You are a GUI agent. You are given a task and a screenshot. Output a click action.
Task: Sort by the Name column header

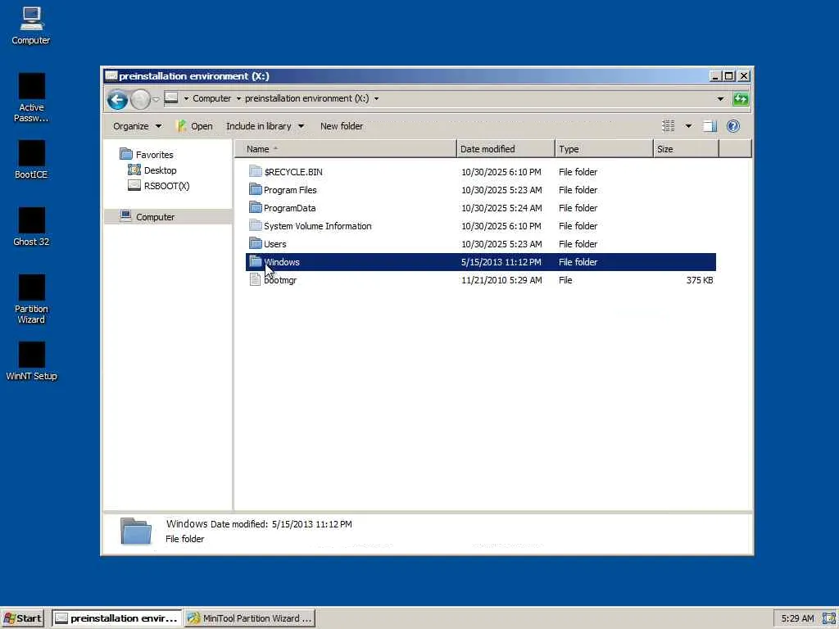tap(346, 149)
